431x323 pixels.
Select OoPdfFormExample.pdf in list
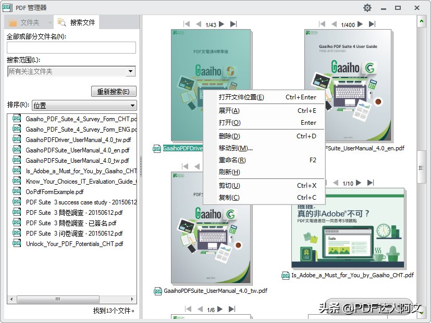tap(54, 192)
